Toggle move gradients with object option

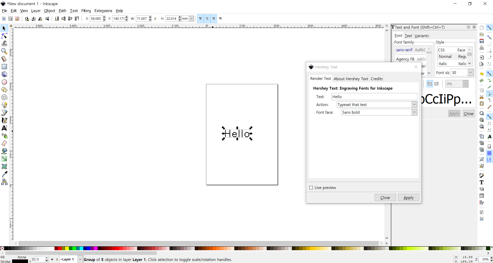point(214,19)
